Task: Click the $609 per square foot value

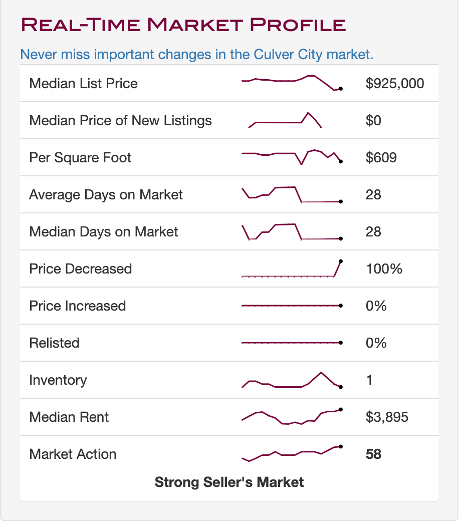Action: coord(381,157)
